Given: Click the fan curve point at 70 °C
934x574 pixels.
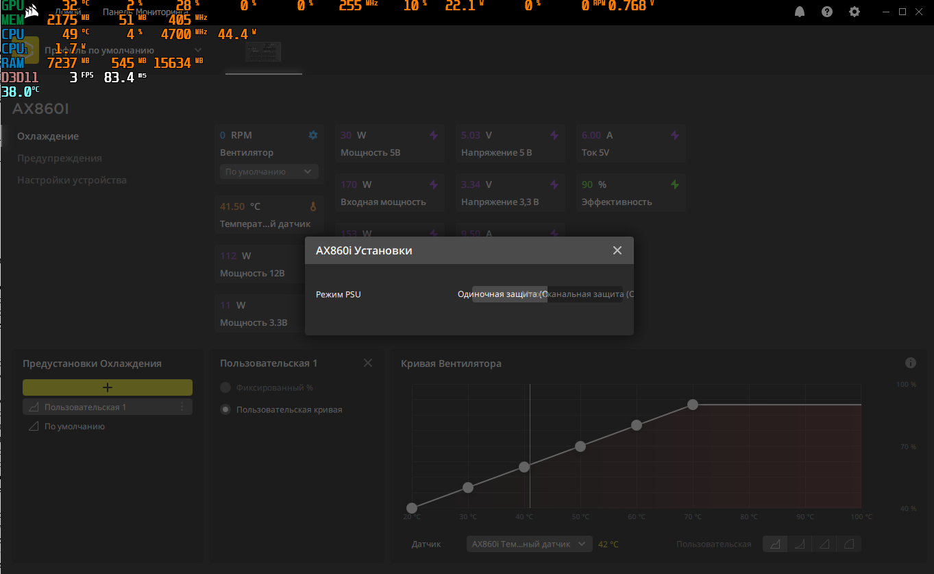Looking at the screenshot, I should click(693, 405).
